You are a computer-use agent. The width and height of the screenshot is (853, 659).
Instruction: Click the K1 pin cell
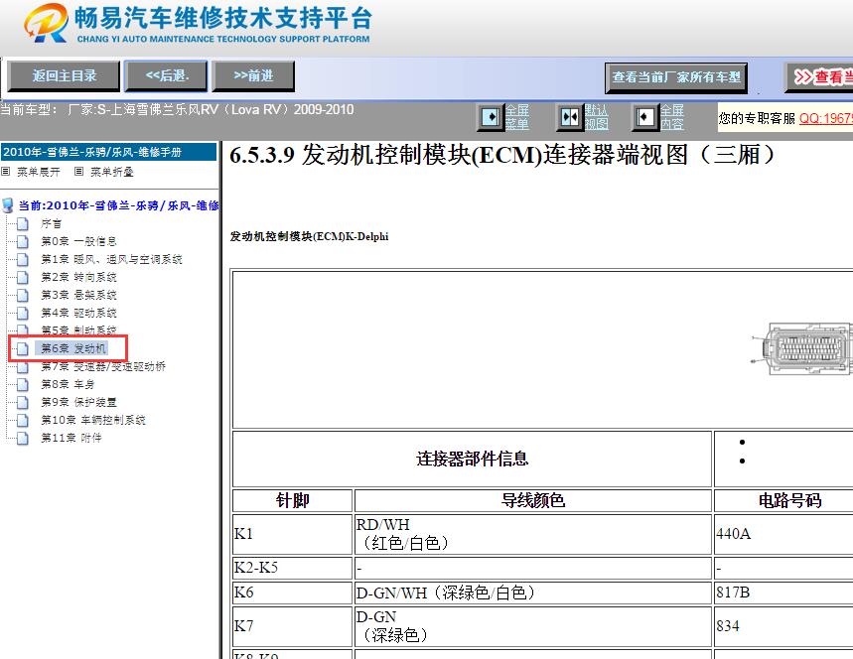point(293,534)
